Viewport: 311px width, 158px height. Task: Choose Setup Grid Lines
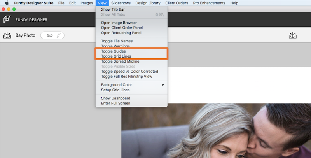coord(131,90)
